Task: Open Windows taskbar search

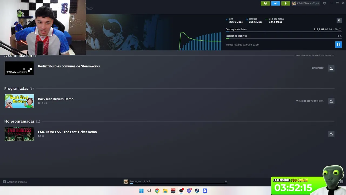Action: tap(149, 191)
